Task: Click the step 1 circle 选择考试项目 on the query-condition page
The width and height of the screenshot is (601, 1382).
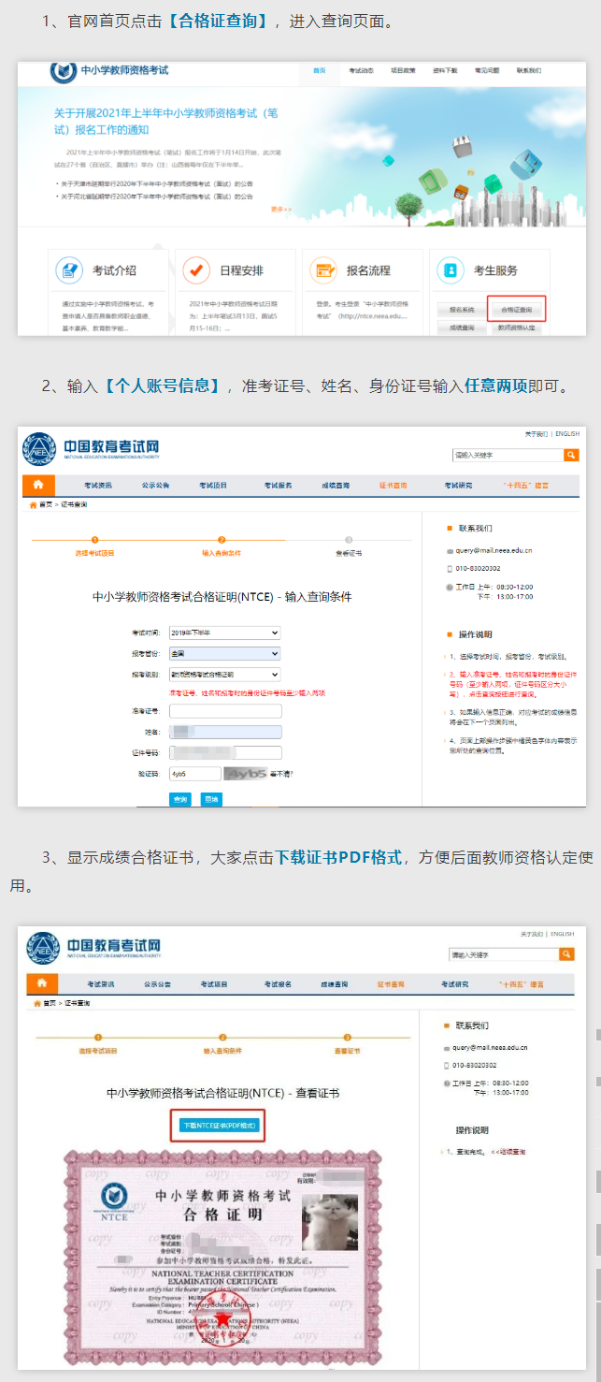Action: point(94,540)
